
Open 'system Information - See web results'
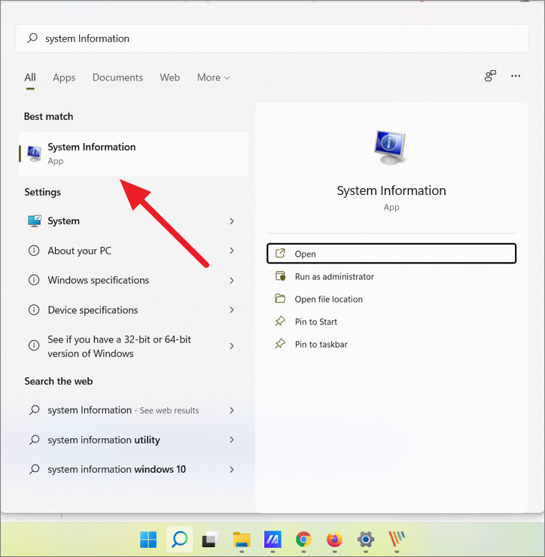[133, 410]
